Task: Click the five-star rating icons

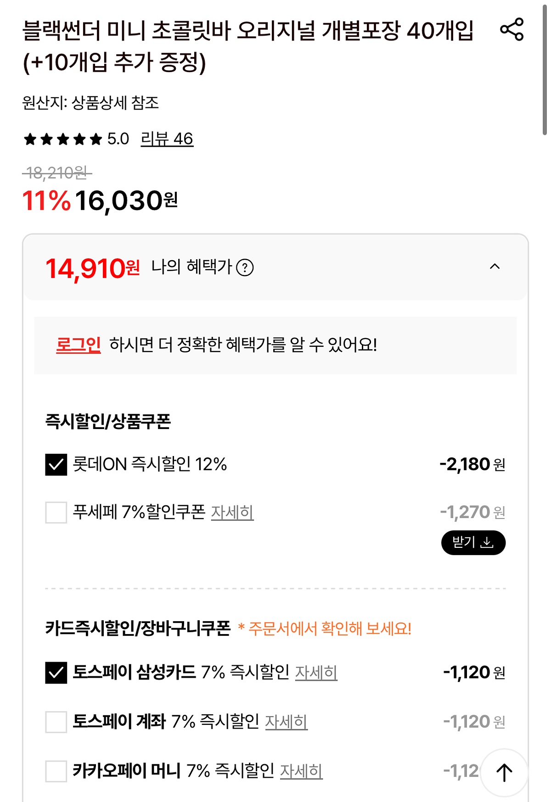Action: pyautogui.click(x=63, y=139)
